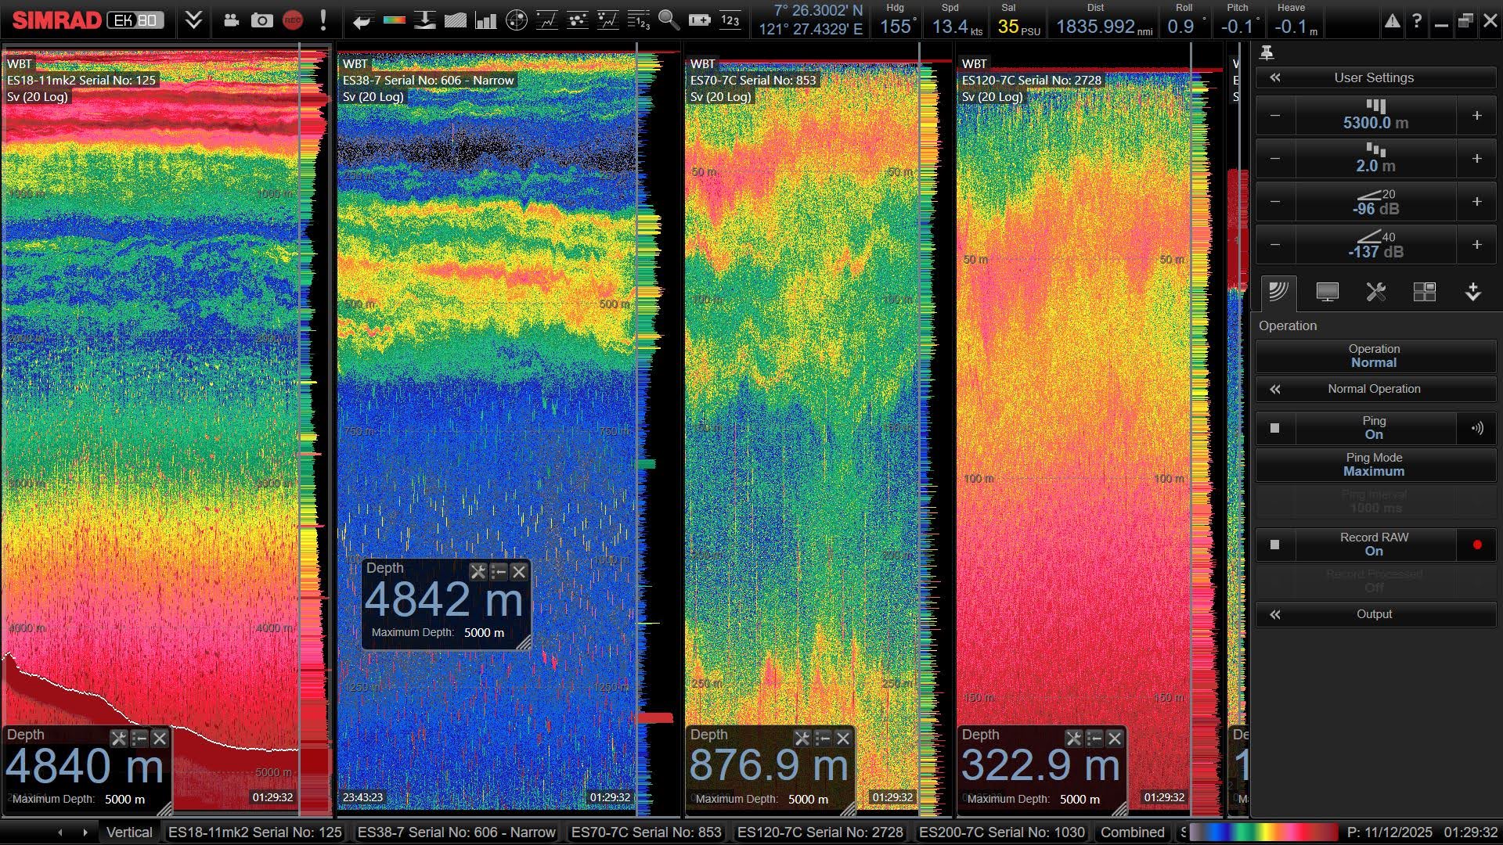Open the wrench Setup menu icon
Screen dimensions: 1503x845
[1375, 292]
